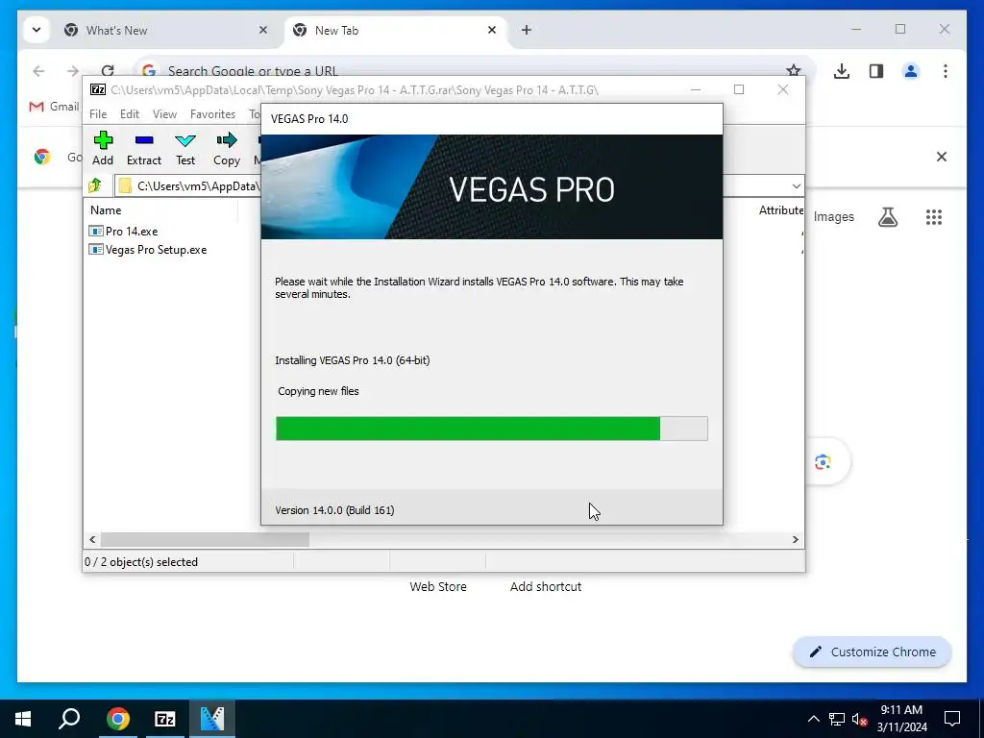The image size is (984, 738).
Task: Expand the 7-Zip address path dropdown
Action: click(796, 185)
